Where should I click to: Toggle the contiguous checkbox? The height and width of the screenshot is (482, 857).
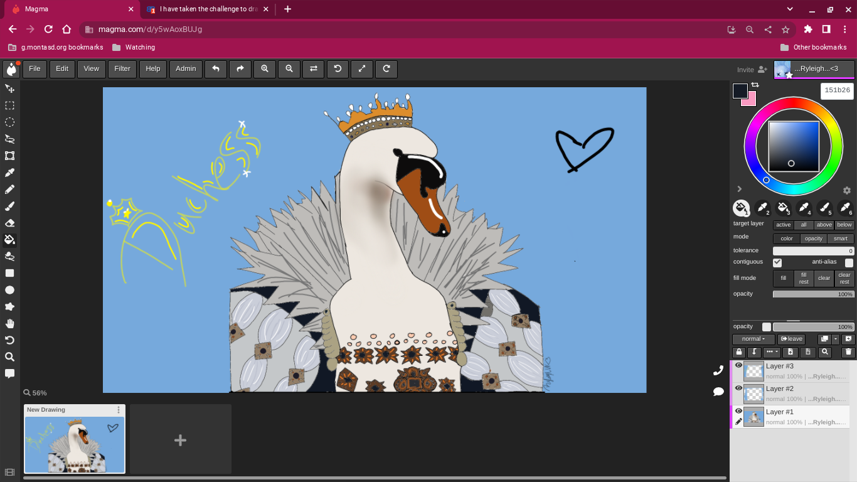click(777, 262)
